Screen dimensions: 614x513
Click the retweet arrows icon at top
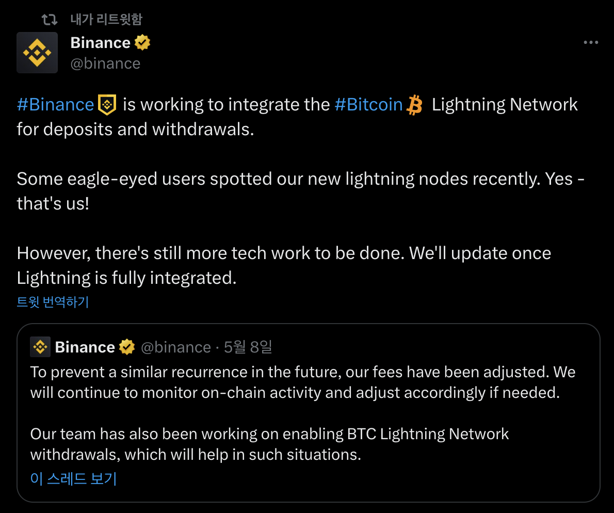coord(50,20)
